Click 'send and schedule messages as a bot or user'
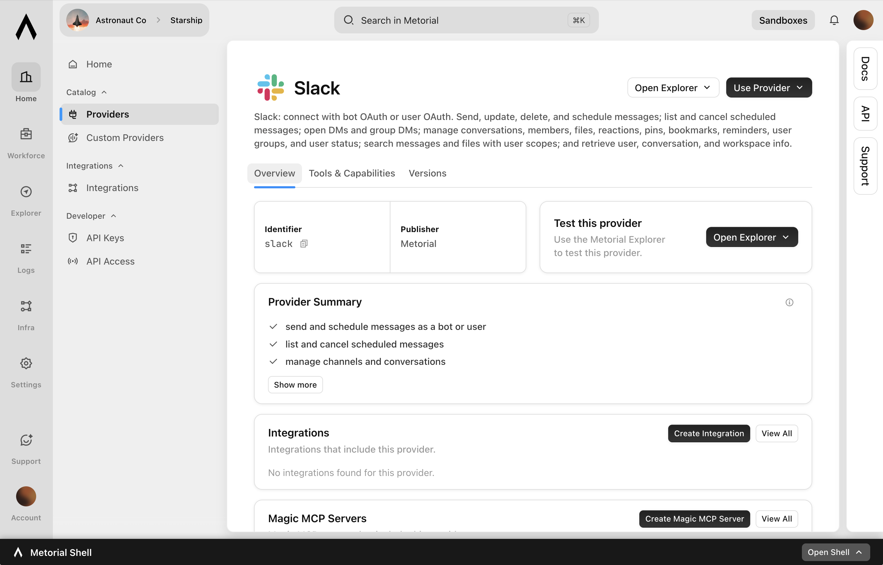The image size is (883, 565). click(x=385, y=327)
